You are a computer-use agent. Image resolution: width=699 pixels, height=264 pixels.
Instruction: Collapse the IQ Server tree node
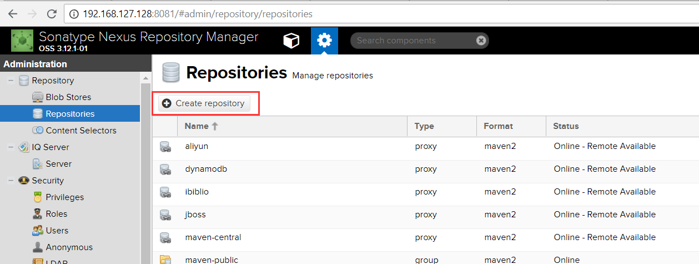point(11,147)
